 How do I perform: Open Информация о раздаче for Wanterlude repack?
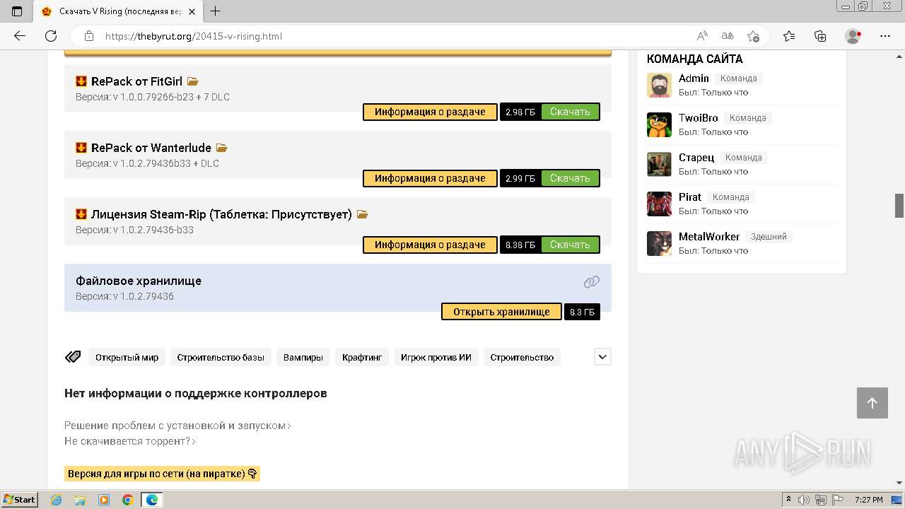pos(430,178)
